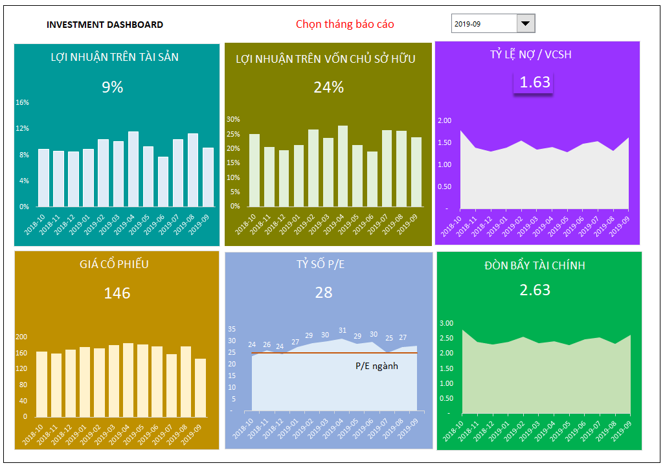The image size is (665, 472).
Task: Click the 2018-10 date label under NỢ / VCSH chart
Action: click(x=451, y=227)
